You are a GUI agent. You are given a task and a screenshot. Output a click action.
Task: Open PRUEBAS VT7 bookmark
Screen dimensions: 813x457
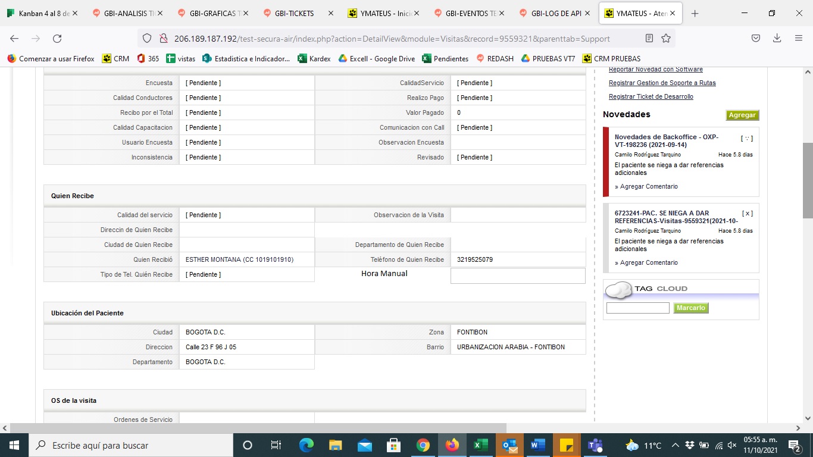tap(548, 59)
